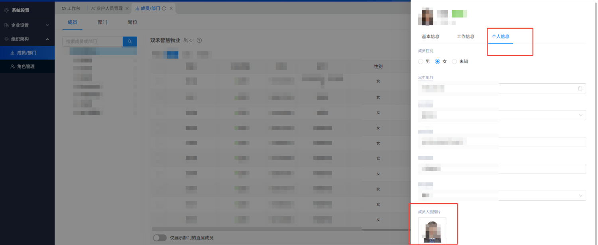This screenshot has height=245, width=598.
Task: Click the 搜索成员或部门 search input
Action: pos(92,41)
